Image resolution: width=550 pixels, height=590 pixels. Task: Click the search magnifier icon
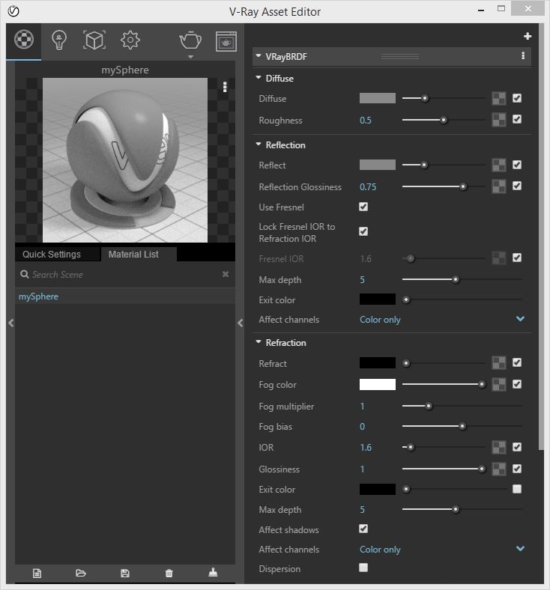(25, 274)
